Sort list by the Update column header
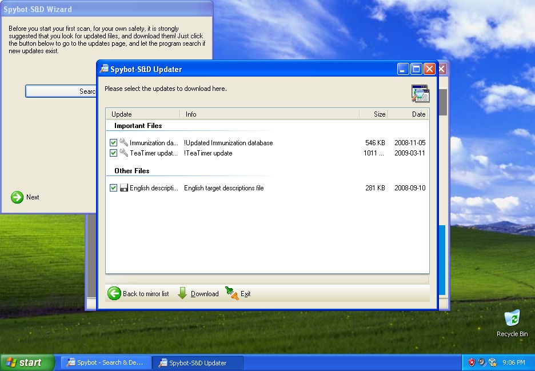 (143, 114)
